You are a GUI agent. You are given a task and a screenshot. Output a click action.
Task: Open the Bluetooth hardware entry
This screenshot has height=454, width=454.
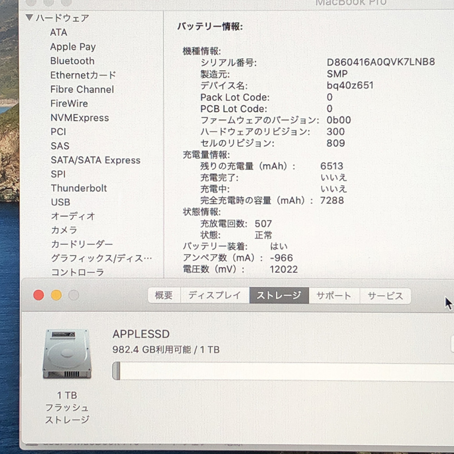point(72,61)
